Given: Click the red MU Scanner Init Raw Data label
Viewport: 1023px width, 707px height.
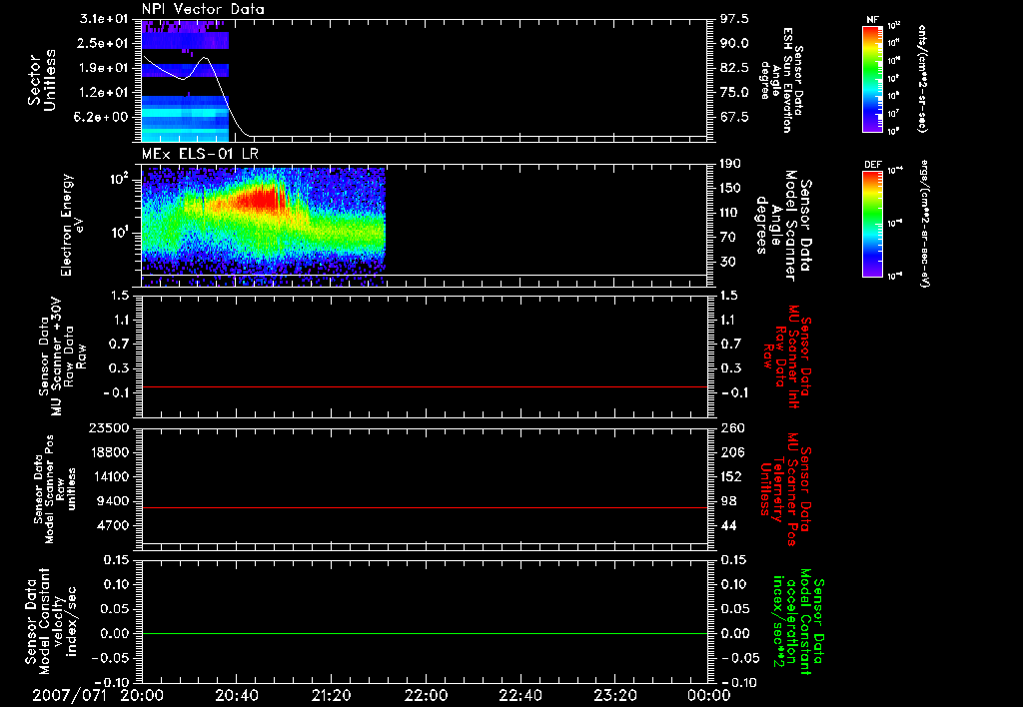Looking at the screenshot, I should tap(787, 356).
